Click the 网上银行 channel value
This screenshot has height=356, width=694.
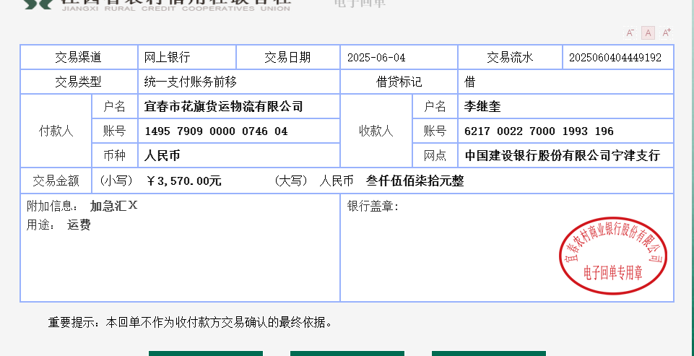(168, 57)
